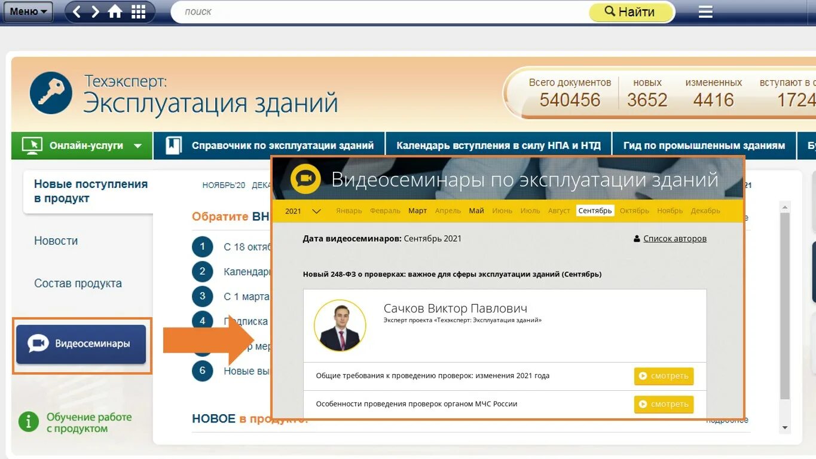The image size is (816, 459).
Task: Select the Май month tab
Action: [476, 211]
